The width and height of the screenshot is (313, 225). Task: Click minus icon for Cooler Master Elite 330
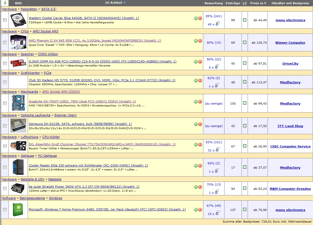(x=200, y=166)
